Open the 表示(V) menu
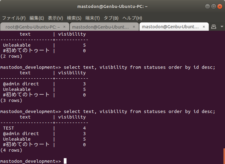Screen dimensions: 225x164 pos(55,18)
